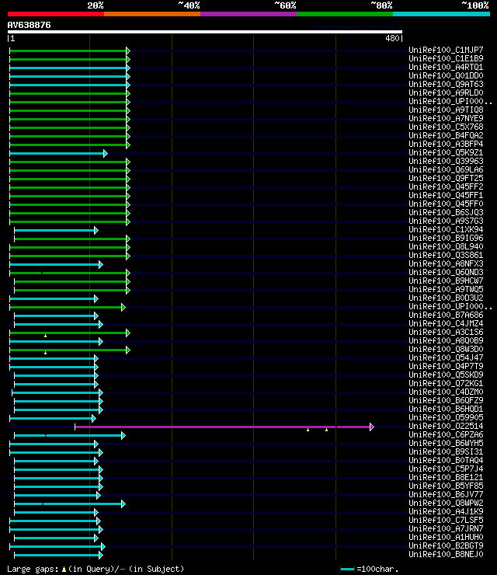This screenshot has width=497, height=575.
Task: Click the UniRef100_Q6QND3 label
Action: (446, 272)
